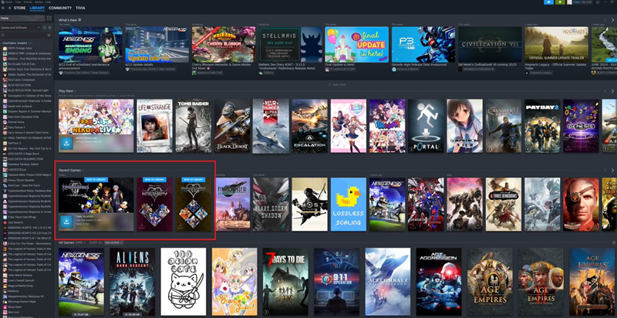The image size is (617, 318).
Task: Select 100% Orange Juice in sidebar list
Action: (26, 48)
